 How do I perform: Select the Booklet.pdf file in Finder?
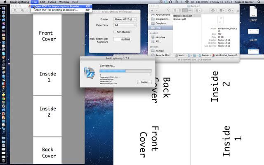click(187, 19)
